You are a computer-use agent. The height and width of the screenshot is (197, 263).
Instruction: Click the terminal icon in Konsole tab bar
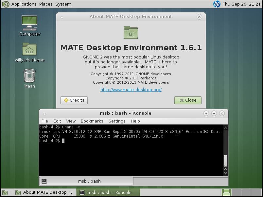tap(44, 181)
